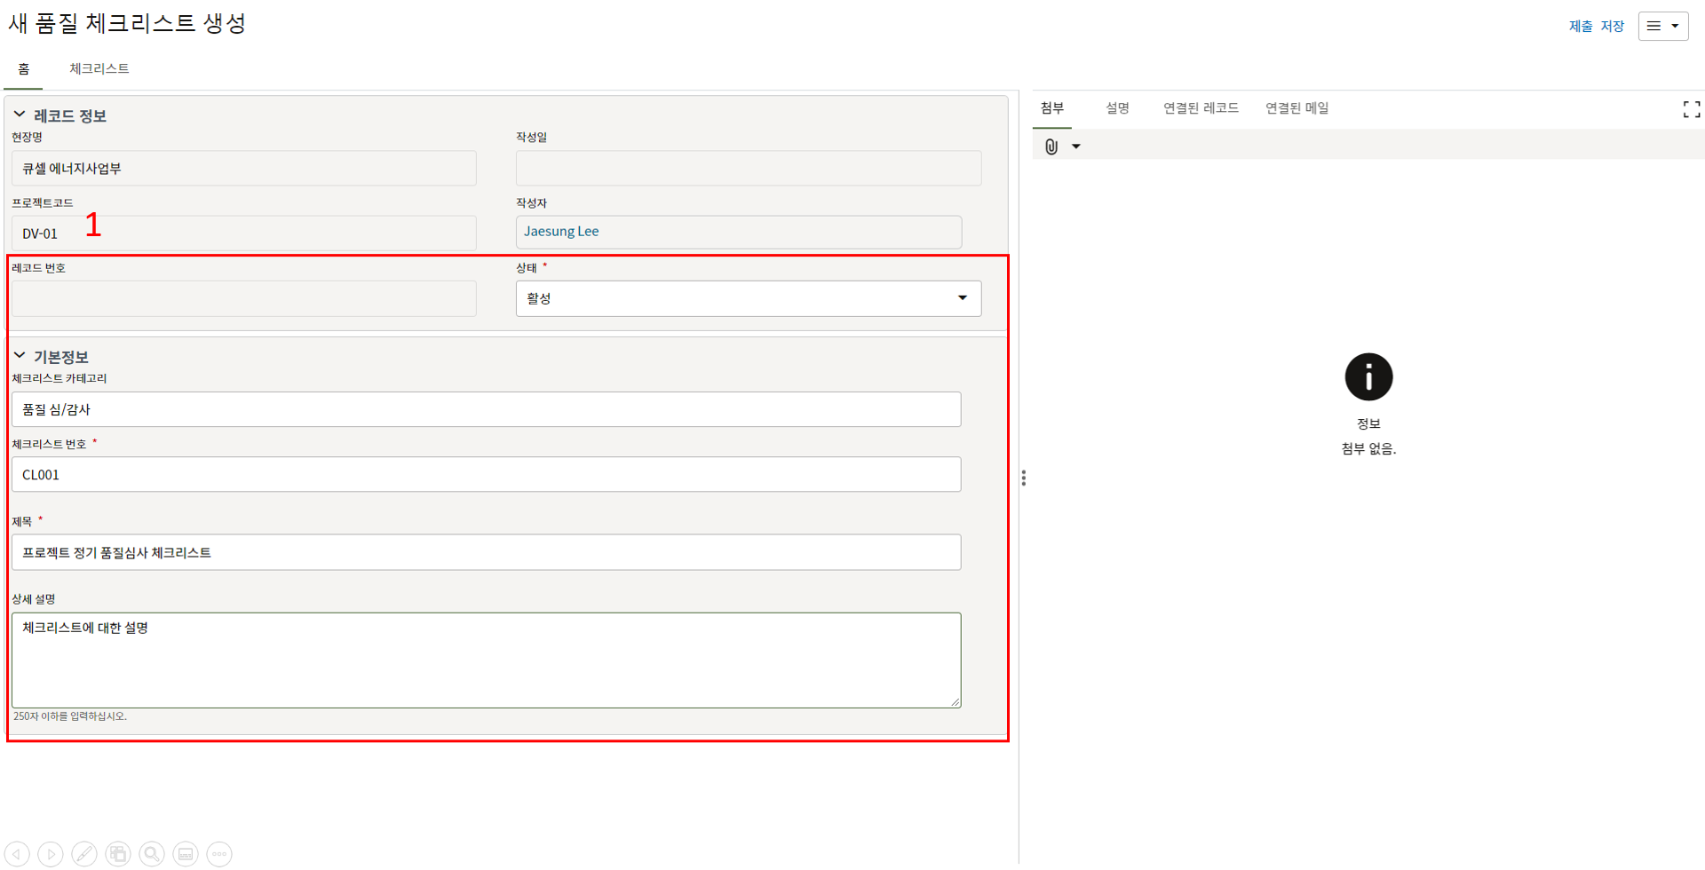Toggle the subtitles icon in bottom toolbar
Screen dimensions: 1705x870
pyautogui.click(x=186, y=854)
